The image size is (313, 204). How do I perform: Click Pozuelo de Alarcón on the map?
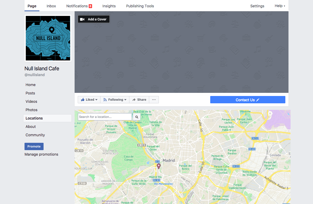point(85,141)
